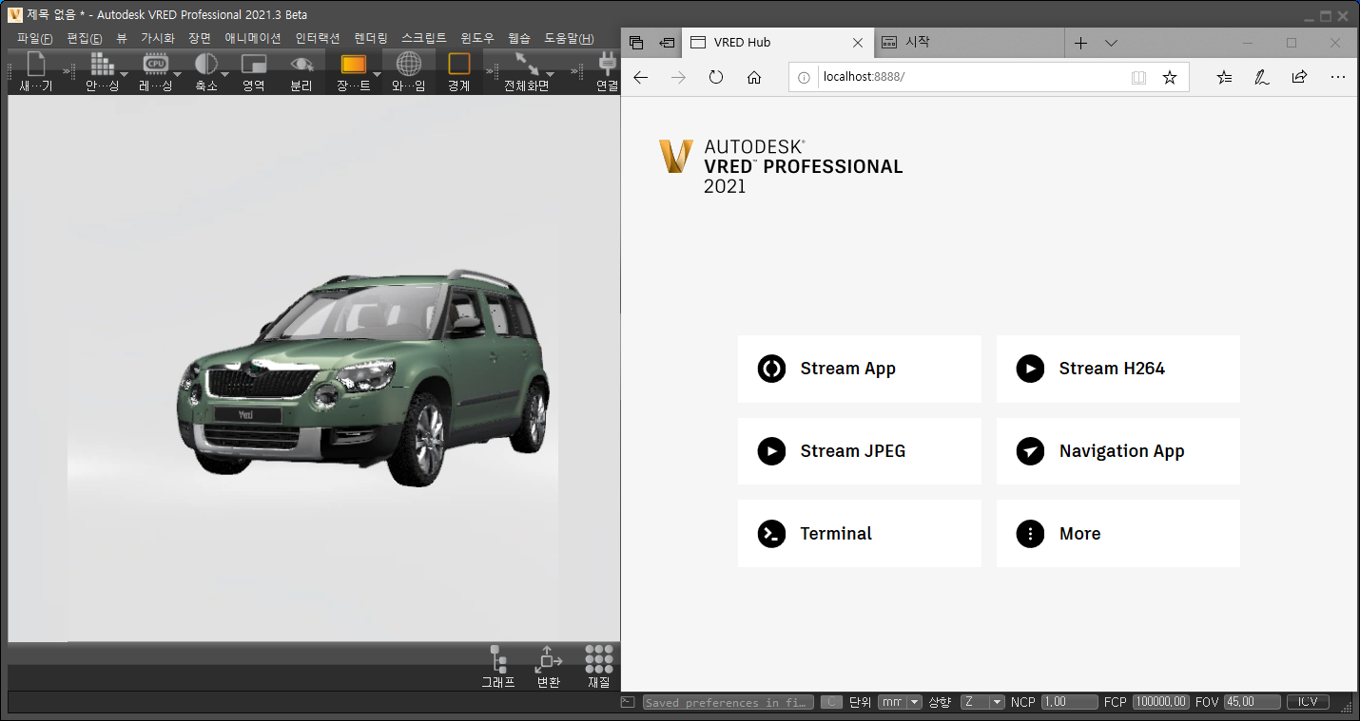Viewport: 1360px width, 721px height.
Task: Open the 가시화 menu
Action: 158,38
